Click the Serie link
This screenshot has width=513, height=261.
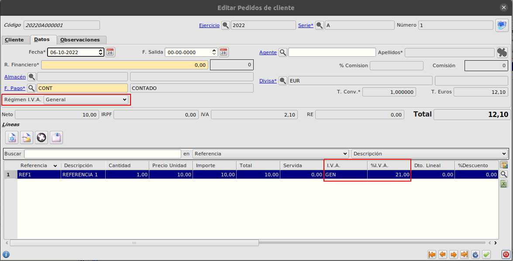306,25
